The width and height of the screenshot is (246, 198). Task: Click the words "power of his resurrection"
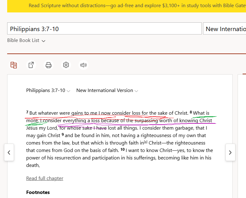(x=54, y=158)
